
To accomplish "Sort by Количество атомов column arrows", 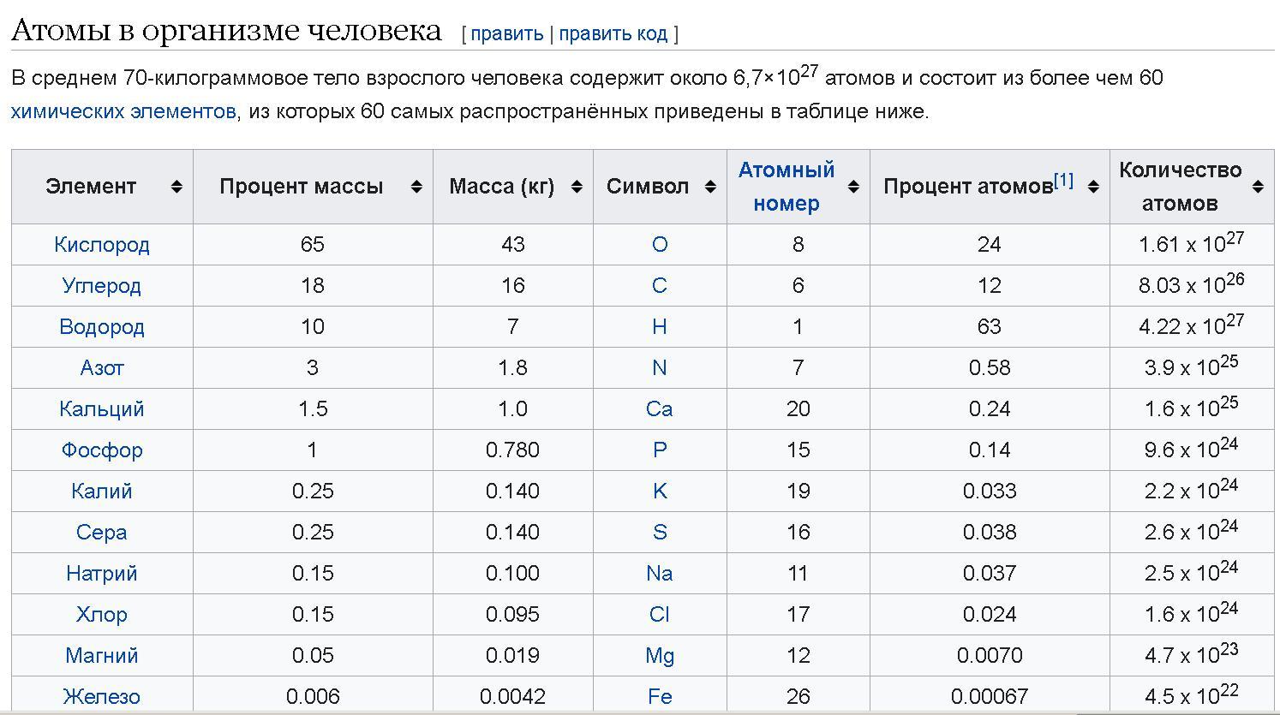I will (1258, 187).
